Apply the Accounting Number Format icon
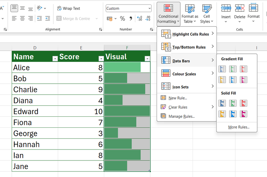This screenshot has height=177, width=267. 109,18
